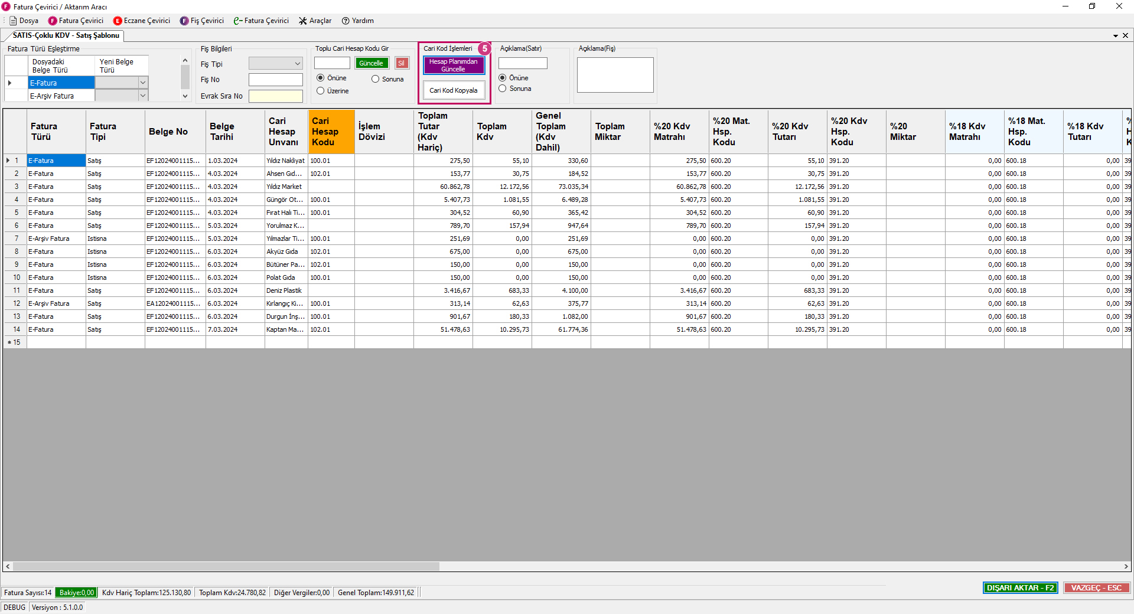The image size is (1134, 614).
Task: Open the Araçları tools icon
Action: (303, 21)
